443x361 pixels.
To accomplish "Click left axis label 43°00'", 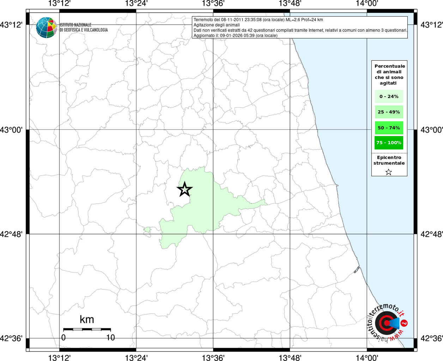I will coord(11,130).
